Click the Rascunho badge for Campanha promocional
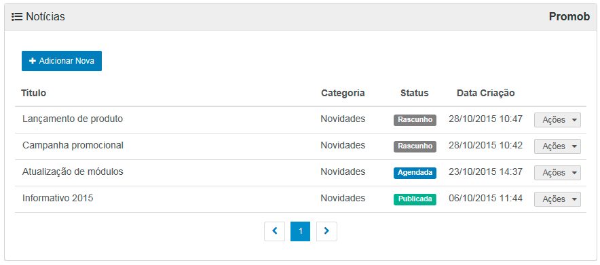 [x=415, y=146]
